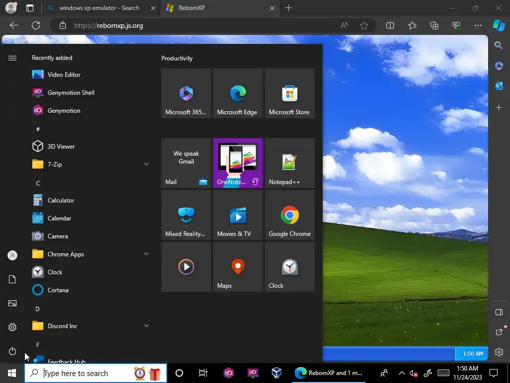510x383 pixels.
Task: Open the Microsoft Edge tile
Action: [x=238, y=93]
